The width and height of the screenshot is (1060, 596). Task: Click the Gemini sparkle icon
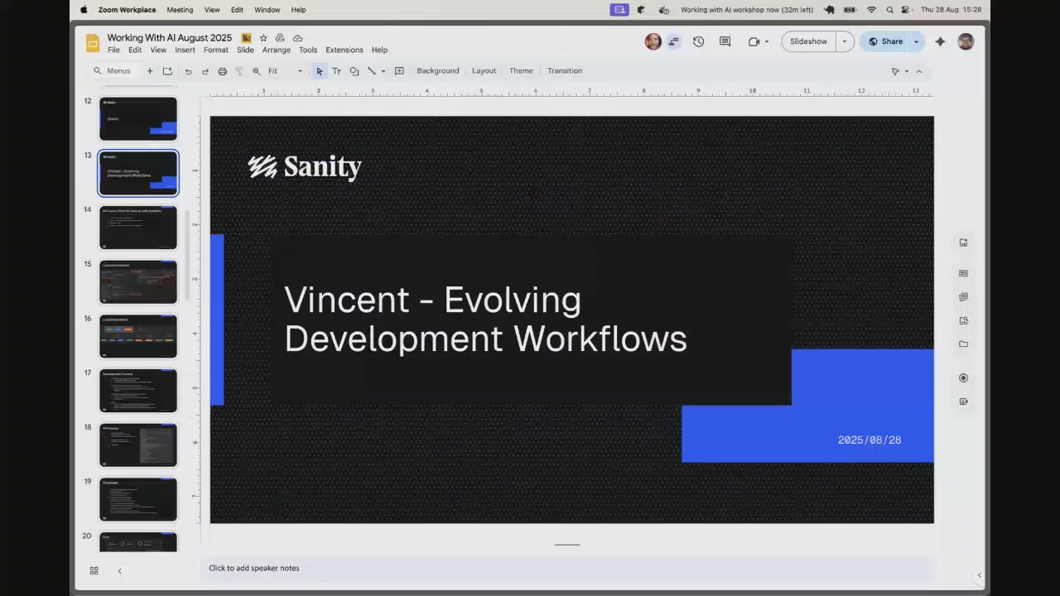(940, 41)
